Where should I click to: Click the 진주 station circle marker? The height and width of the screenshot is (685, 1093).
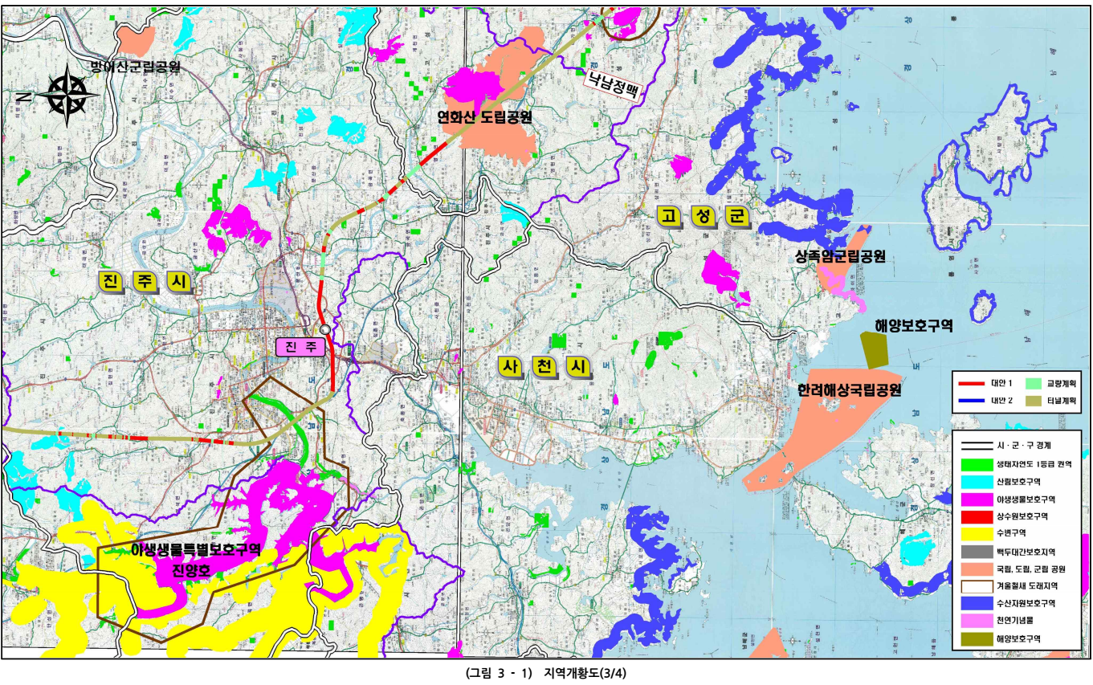coord(324,329)
